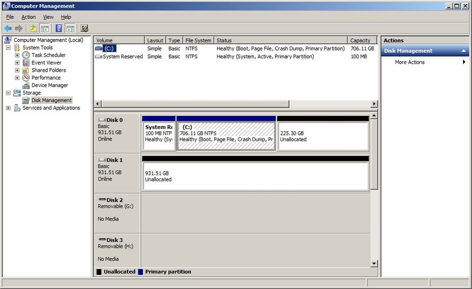The height and width of the screenshot is (289, 472).
Task: Sort by File System column header
Action: click(198, 40)
